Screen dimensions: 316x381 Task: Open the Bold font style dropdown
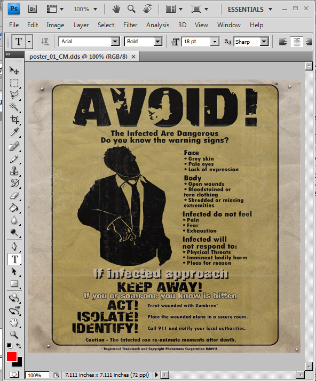158,42
